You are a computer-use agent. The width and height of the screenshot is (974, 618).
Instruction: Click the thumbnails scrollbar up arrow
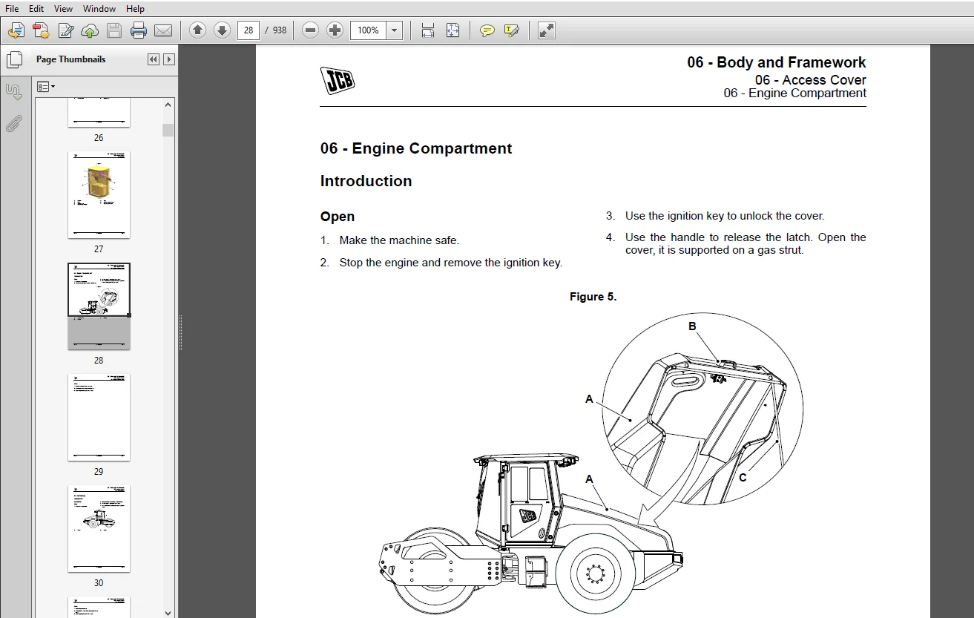point(168,105)
